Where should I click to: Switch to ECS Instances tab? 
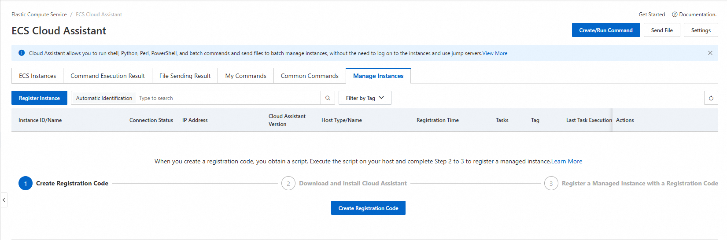point(37,76)
